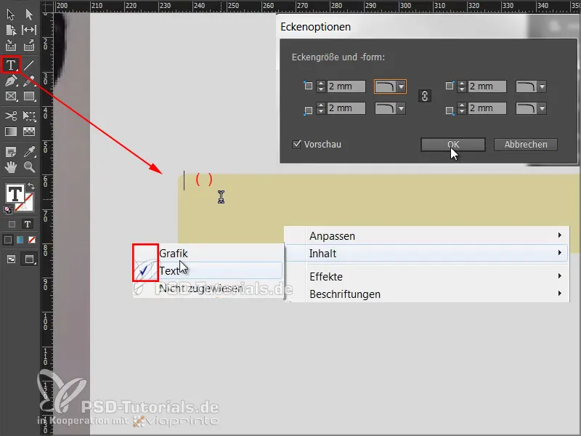Image resolution: width=581 pixels, height=436 pixels.
Task: Click the Apply Color button
Action: coord(8,240)
